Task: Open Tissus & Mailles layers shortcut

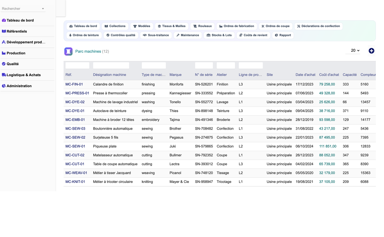Action: 172,26
